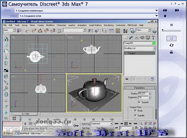Open the File menu
Screen dimensions: 187x138
click(5, 25)
